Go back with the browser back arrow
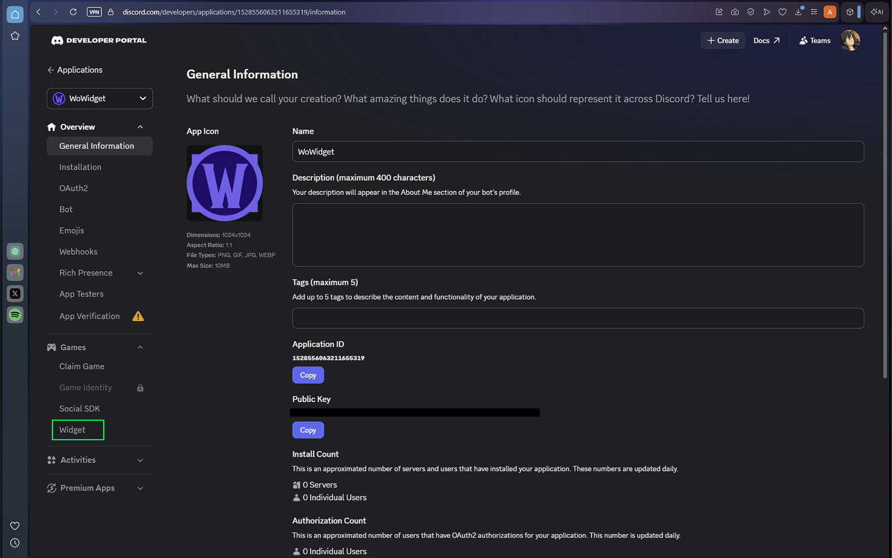The image size is (892, 558). pos(38,12)
